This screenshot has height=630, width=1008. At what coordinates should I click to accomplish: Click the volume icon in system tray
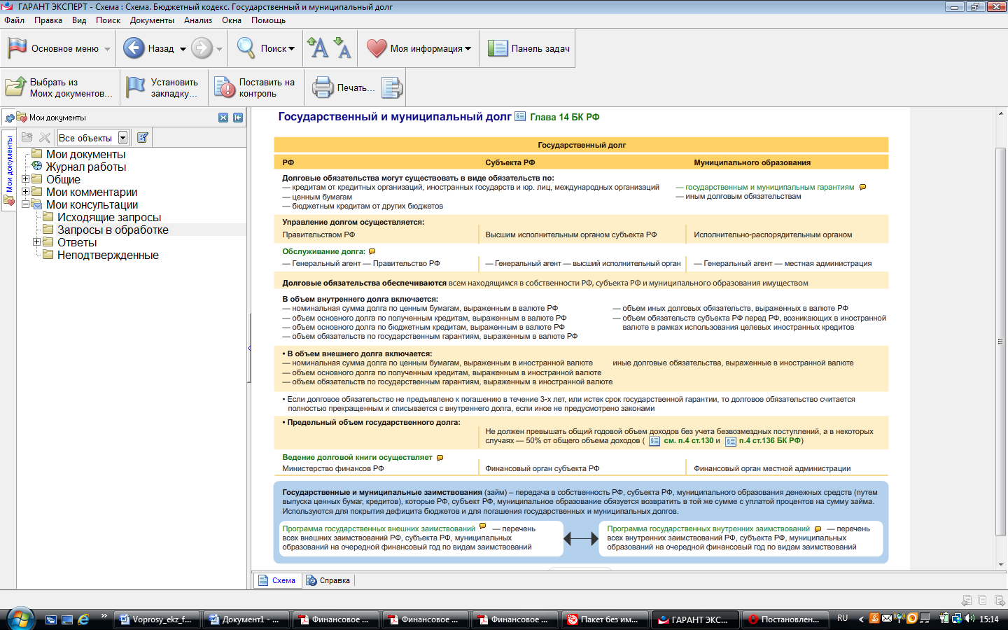(x=969, y=619)
